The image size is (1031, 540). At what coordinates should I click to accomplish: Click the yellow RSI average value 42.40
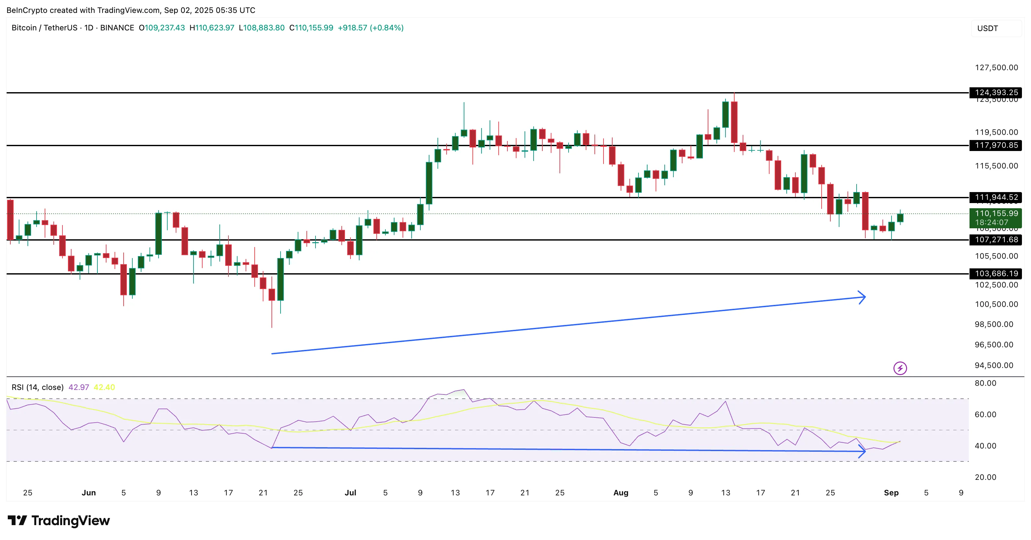click(104, 387)
